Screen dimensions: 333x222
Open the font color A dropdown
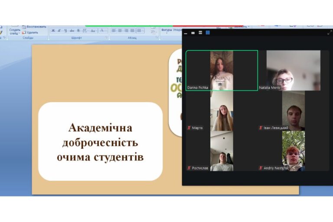tap(103, 31)
